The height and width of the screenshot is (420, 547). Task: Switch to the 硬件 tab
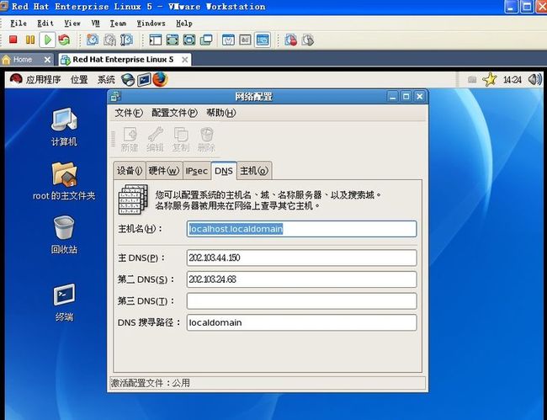pos(164,171)
